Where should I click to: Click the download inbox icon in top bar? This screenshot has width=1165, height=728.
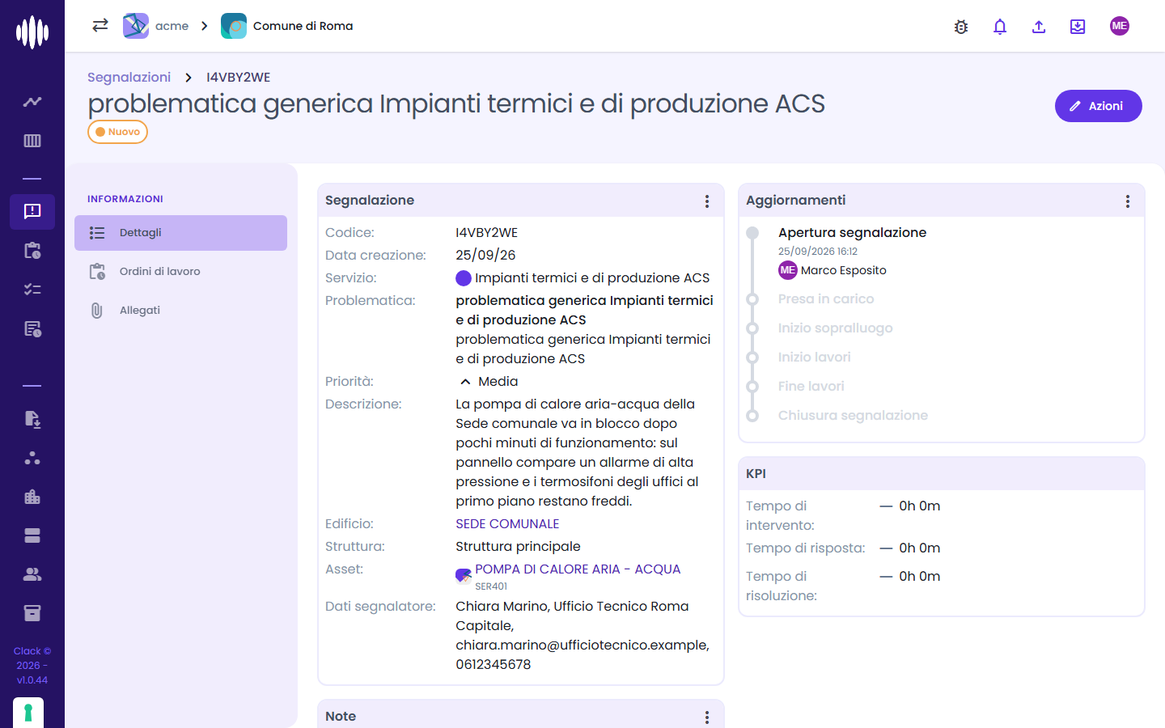1078,27
